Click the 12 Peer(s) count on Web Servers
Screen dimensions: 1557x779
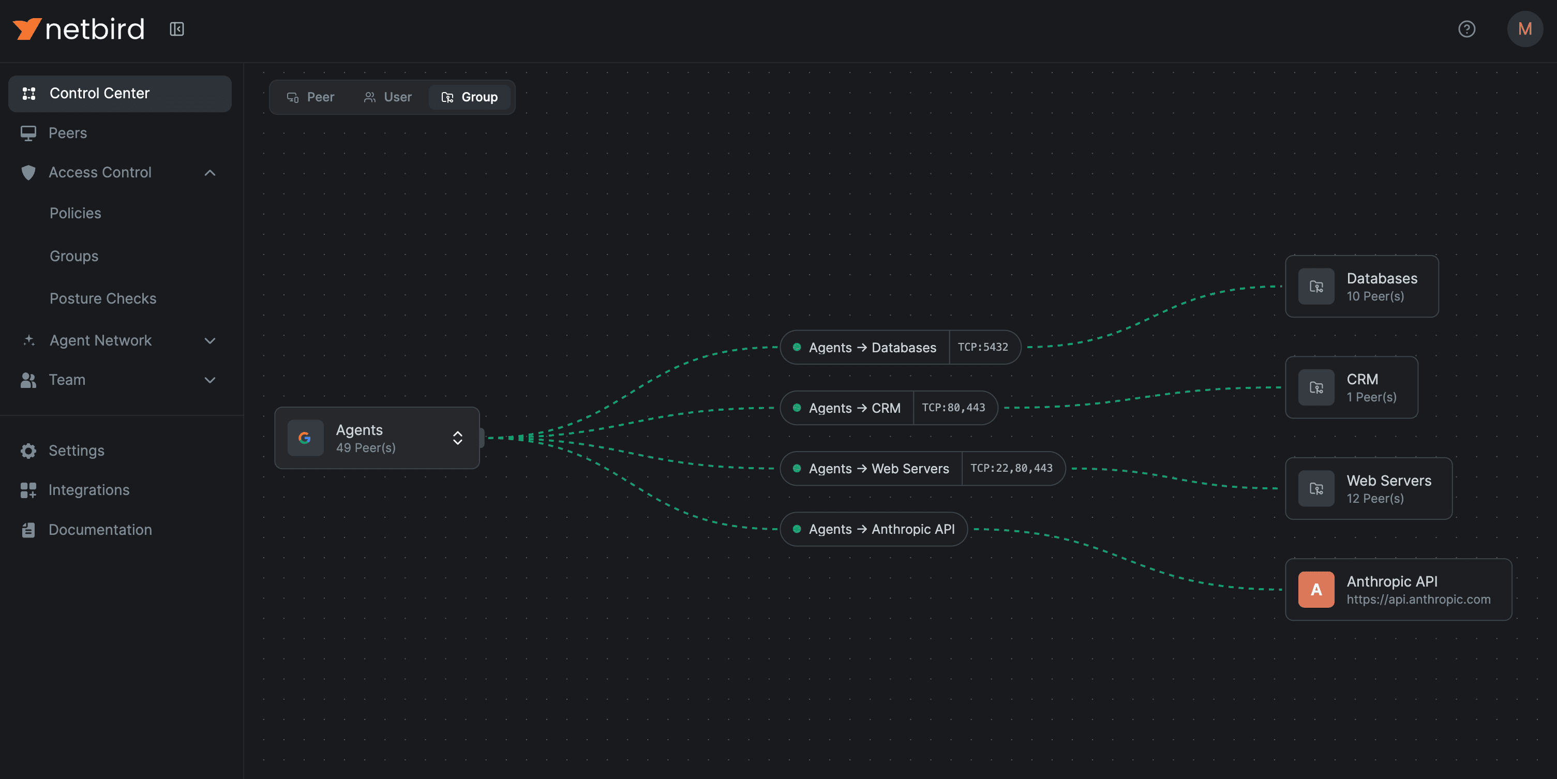1375,499
